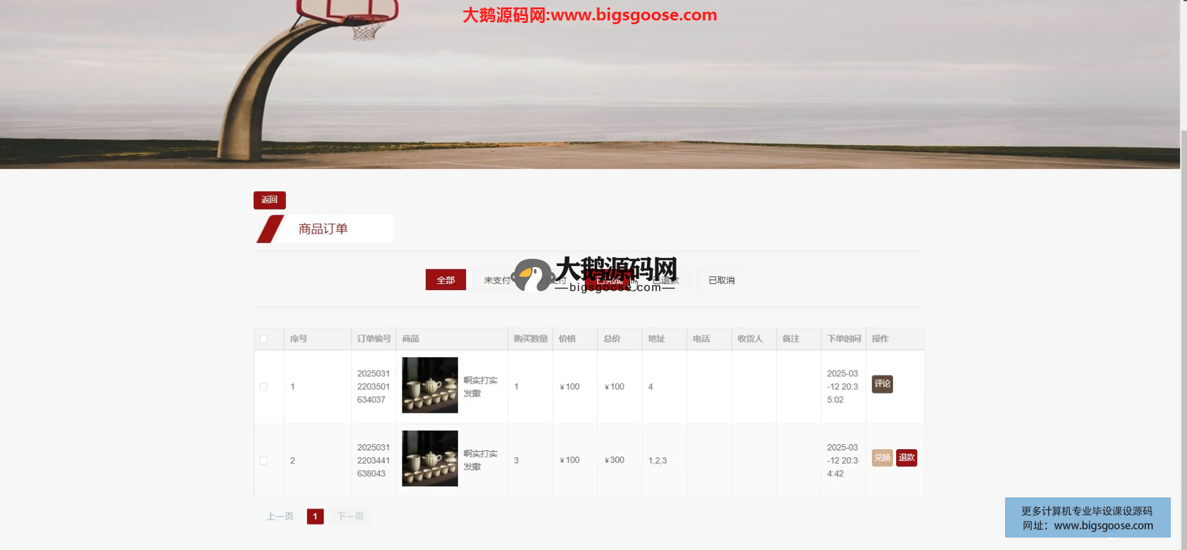1187x550 pixels.
Task: Switch to the 未支付 tab
Action: pyautogui.click(x=494, y=280)
